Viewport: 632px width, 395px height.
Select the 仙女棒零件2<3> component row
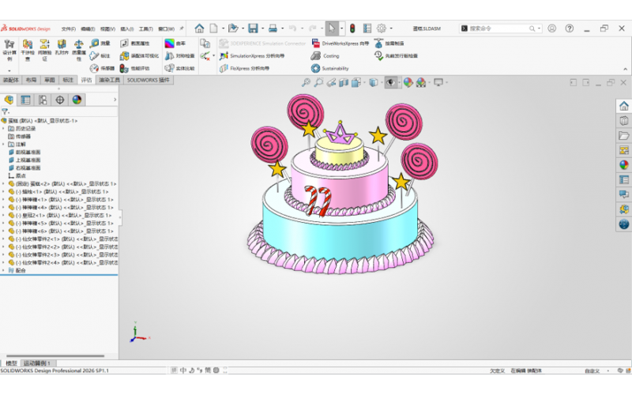[x=63, y=254]
